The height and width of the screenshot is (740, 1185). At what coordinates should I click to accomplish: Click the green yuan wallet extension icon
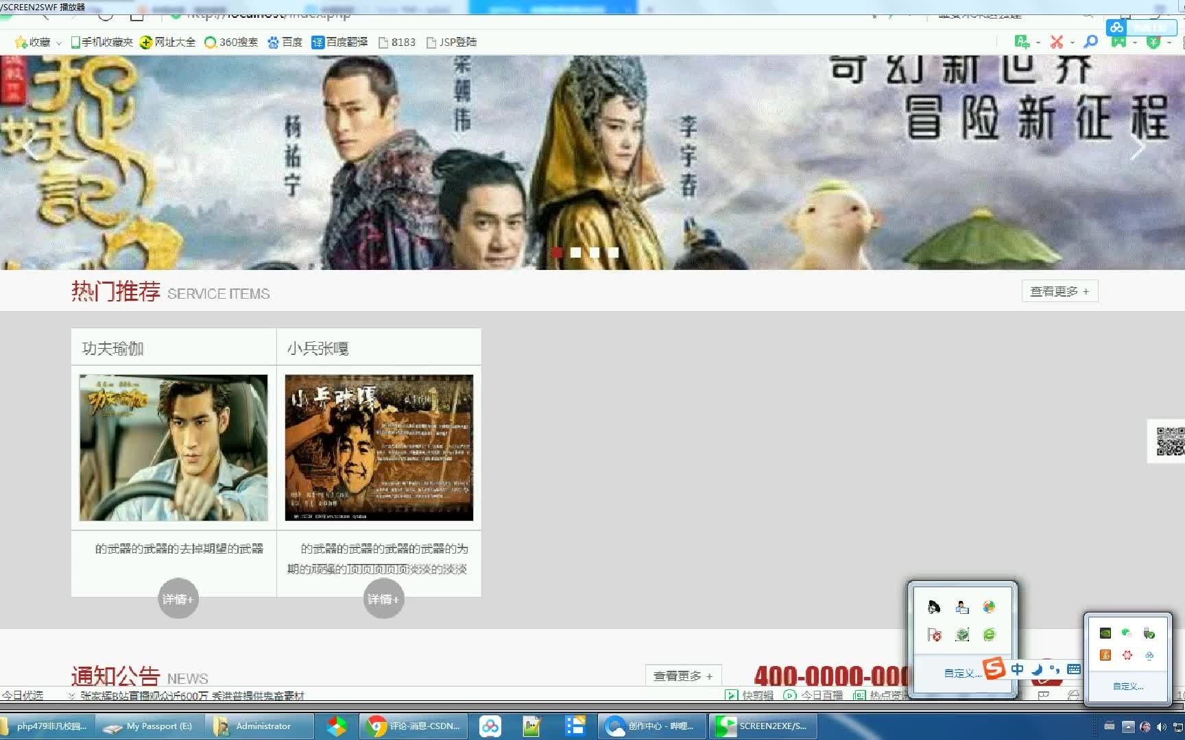click(x=1153, y=42)
